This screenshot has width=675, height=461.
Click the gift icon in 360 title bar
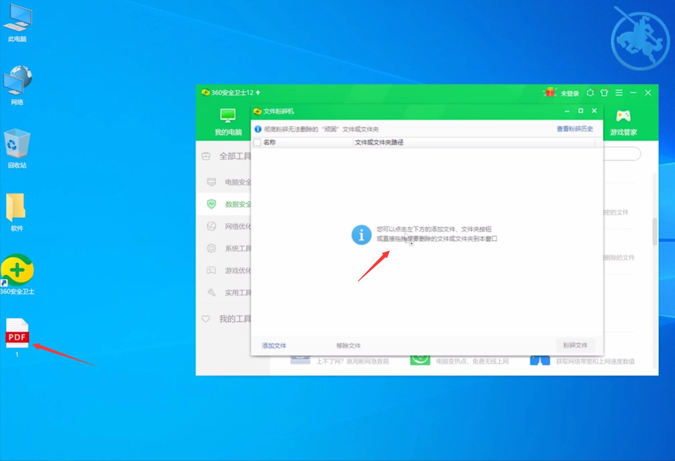coord(550,92)
